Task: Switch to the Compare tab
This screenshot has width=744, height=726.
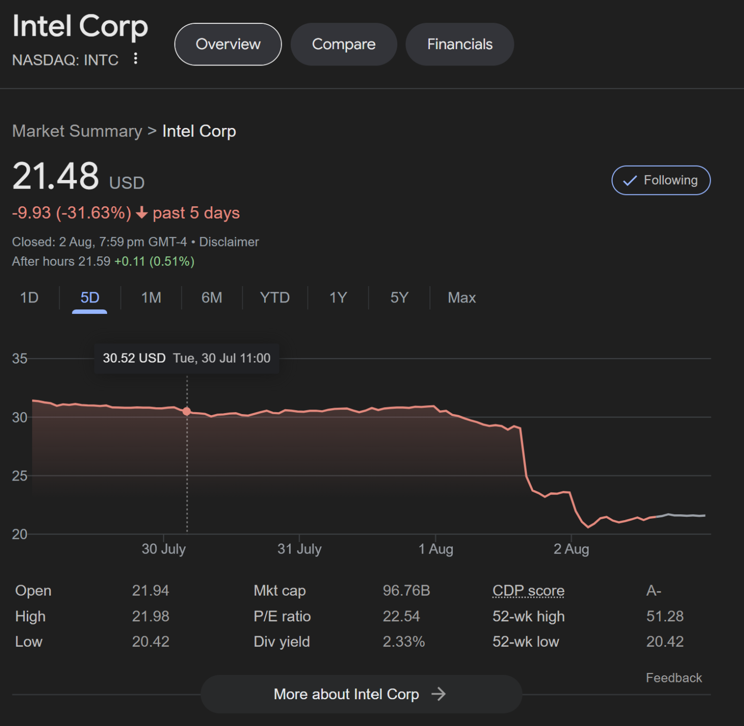Action: [344, 44]
